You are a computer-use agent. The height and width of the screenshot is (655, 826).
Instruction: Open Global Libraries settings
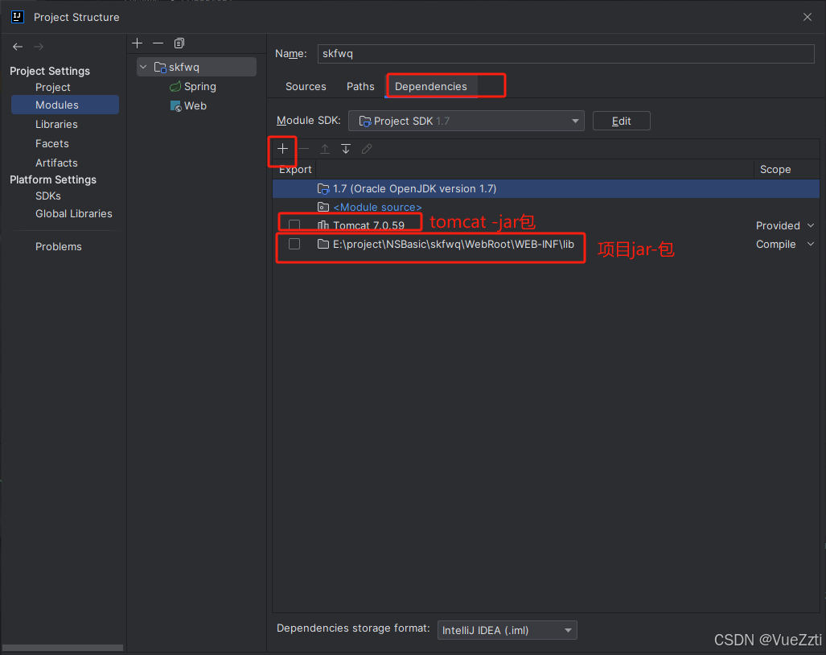coord(74,213)
